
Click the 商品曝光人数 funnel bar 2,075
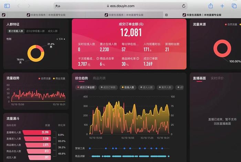click(38, 145)
